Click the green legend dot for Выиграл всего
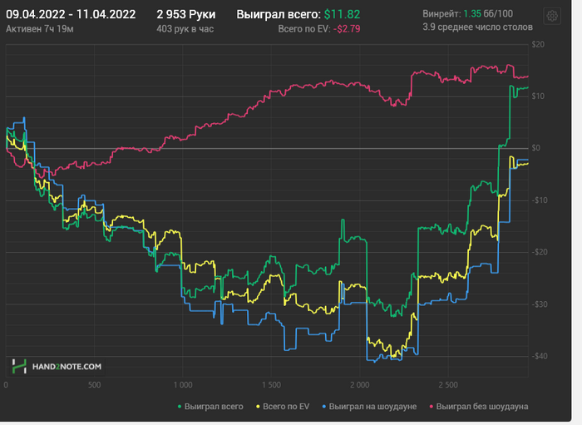 point(180,407)
